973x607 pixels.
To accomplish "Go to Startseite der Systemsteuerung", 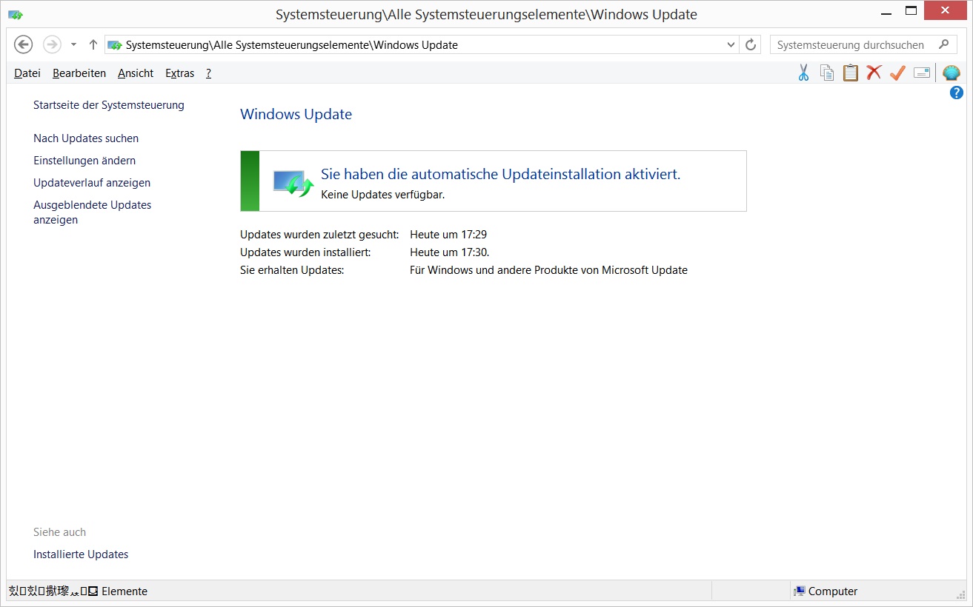I will coord(109,105).
